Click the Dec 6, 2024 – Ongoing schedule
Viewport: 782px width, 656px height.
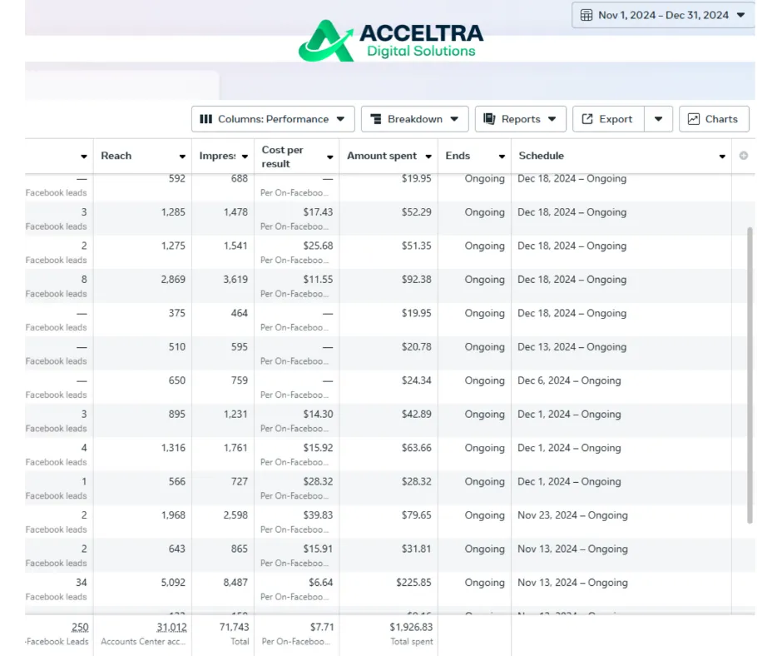[x=569, y=380]
